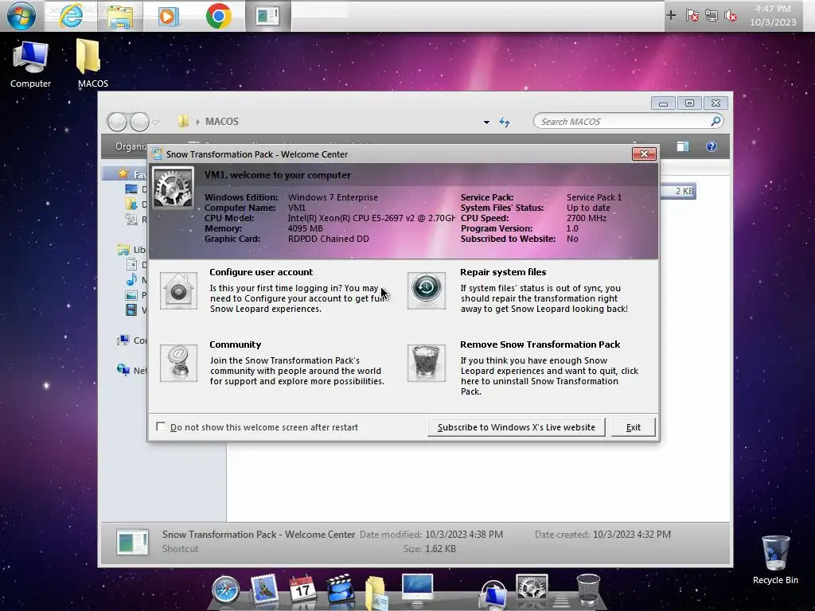Image resolution: width=815 pixels, height=611 pixels.
Task: Select Favorites in the navigation pane
Action: click(132, 174)
